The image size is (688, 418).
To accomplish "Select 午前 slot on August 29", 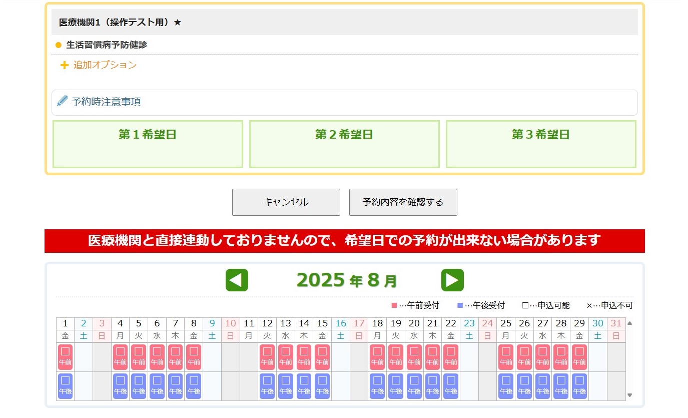I will tap(579, 357).
